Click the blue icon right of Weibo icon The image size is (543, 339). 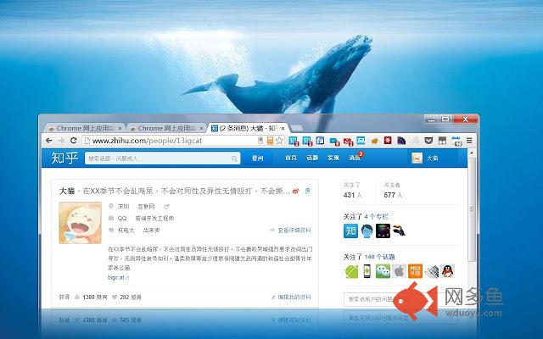coord(307,191)
